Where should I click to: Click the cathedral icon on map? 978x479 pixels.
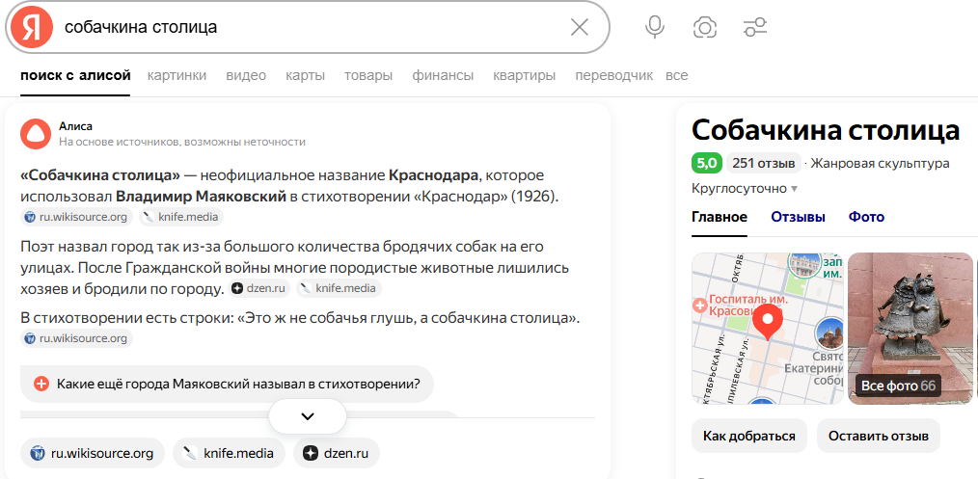tap(829, 332)
